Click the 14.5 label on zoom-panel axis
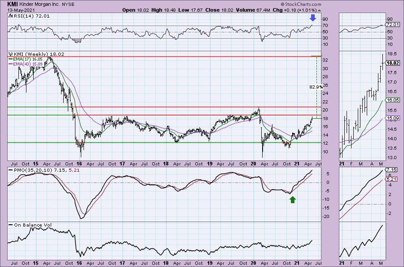This screenshot has height=267, width=404. (391, 129)
